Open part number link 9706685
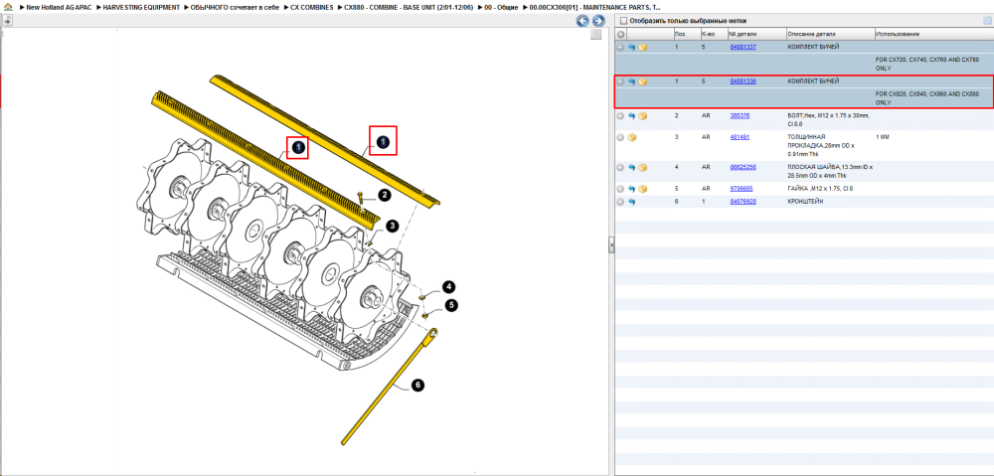 742,189
